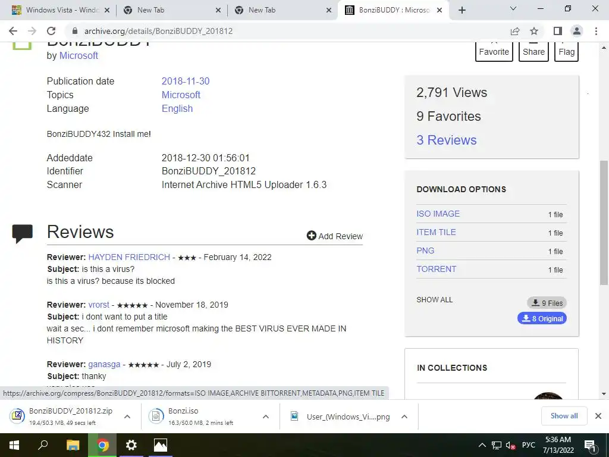609x457 pixels.
Task: Go back to the previous page
Action: [x=13, y=31]
